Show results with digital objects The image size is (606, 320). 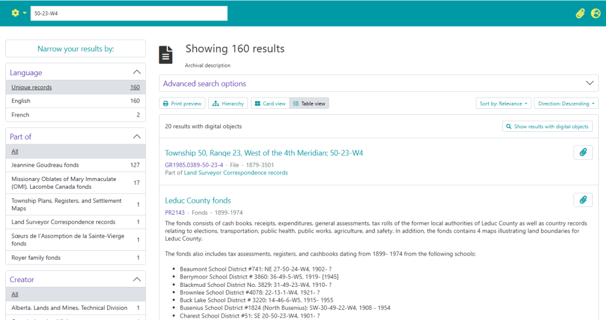click(x=547, y=127)
